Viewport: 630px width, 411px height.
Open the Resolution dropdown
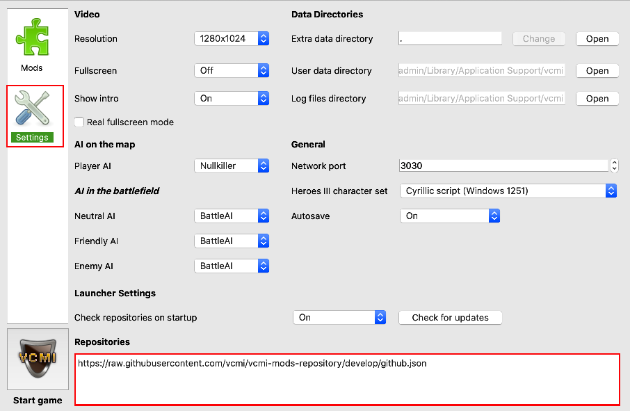point(231,39)
